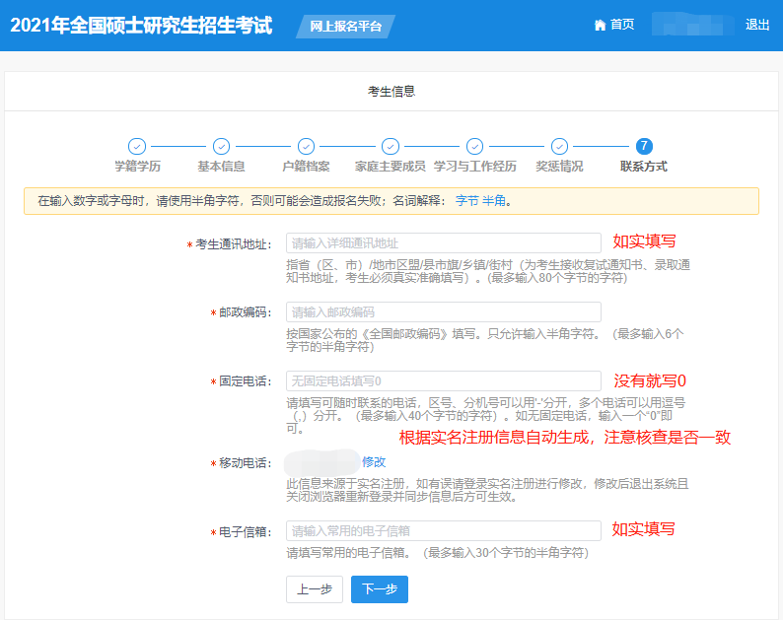Viewport: 783px width, 620px height.
Task: Focus the 考生通讯地址 address input field
Action: pyautogui.click(x=443, y=243)
